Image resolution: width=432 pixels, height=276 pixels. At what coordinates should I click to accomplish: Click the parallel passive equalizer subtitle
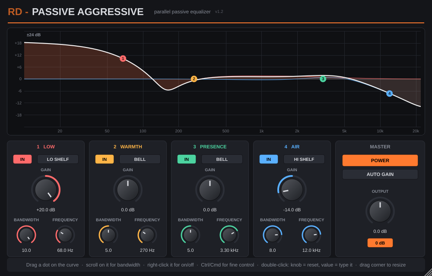(x=182, y=12)
